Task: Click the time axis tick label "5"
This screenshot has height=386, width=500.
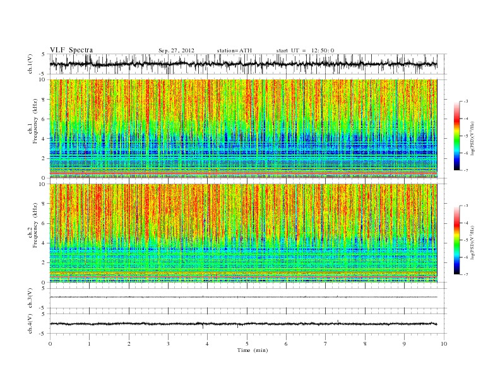Action: coord(247,344)
